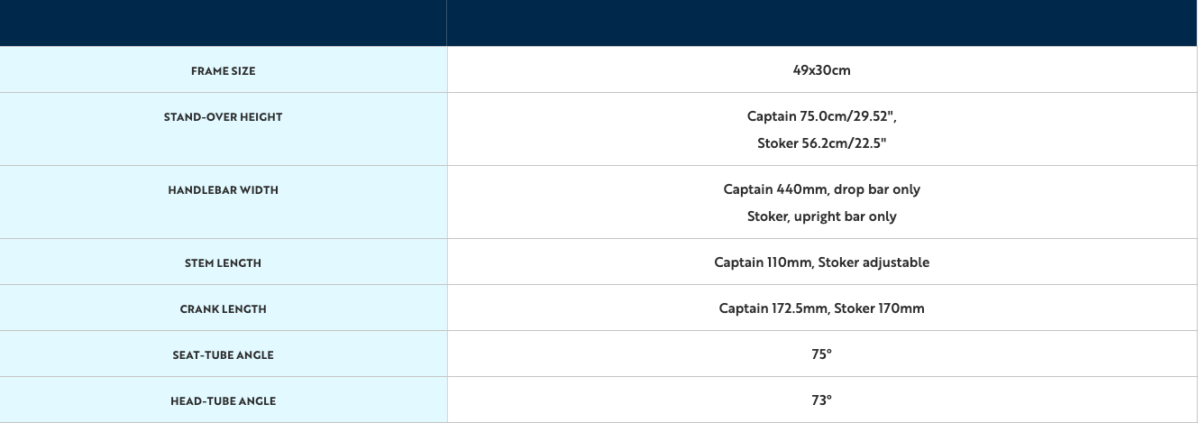Screen dimensions: 1198x423
Task: Select the 49x30cm frame size value
Action: tap(821, 69)
